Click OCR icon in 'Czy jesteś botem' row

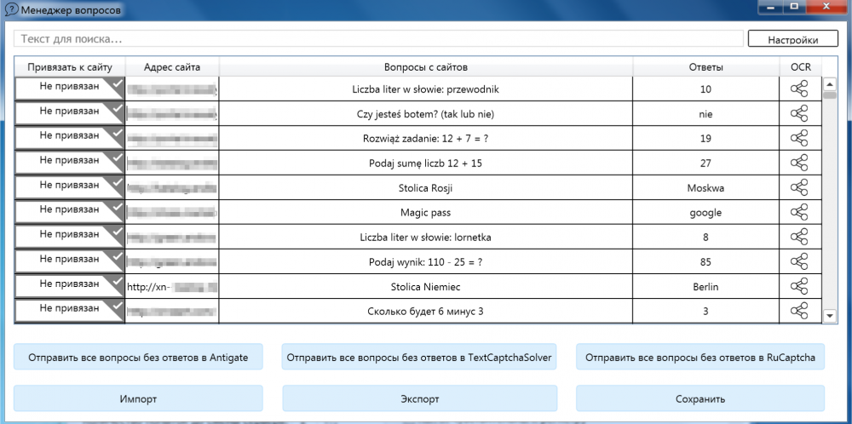(x=799, y=113)
